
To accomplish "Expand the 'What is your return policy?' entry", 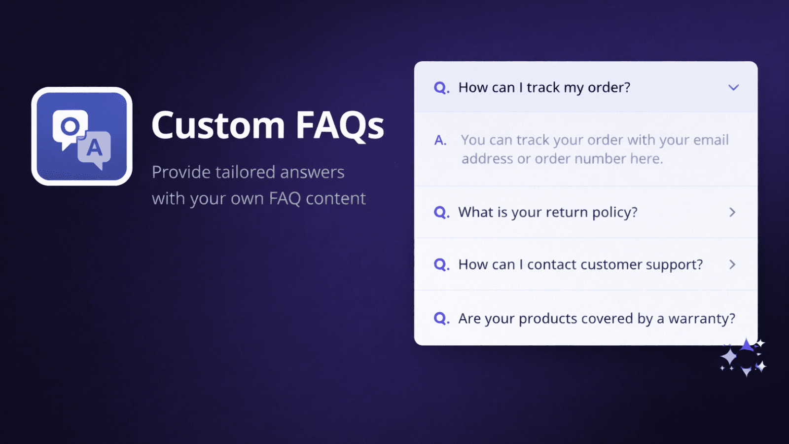I will 732,212.
